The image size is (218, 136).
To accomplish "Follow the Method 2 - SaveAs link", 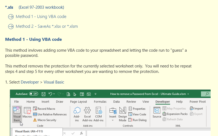I will pos(47,26).
